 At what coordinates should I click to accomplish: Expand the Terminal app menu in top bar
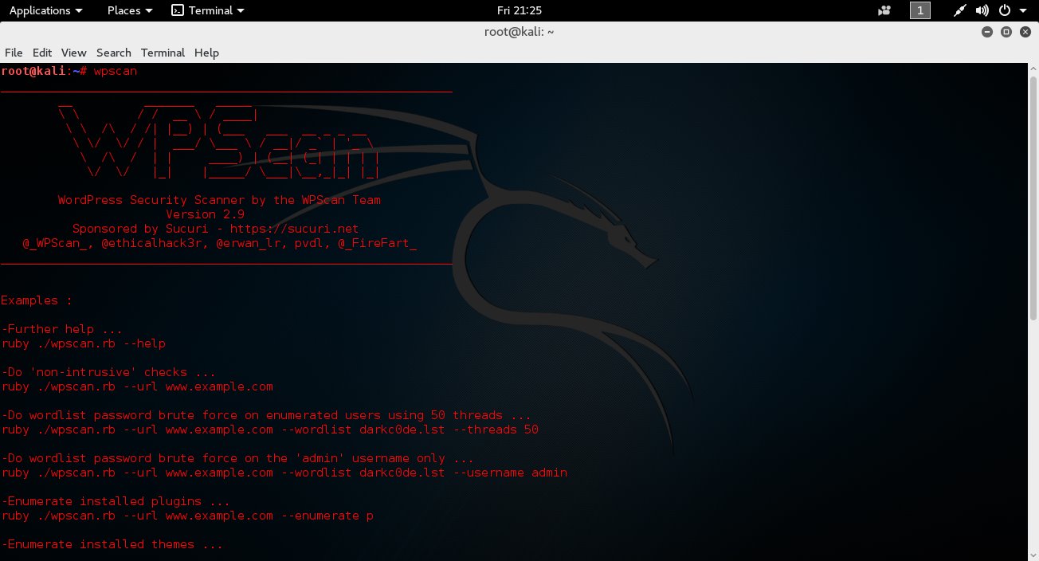[x=208, y=10]
